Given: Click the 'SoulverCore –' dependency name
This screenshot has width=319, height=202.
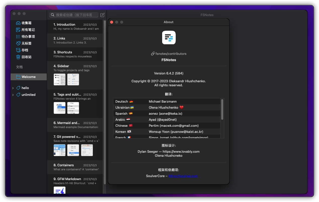Looking at the screenshot, I should (x=157, y=176).
